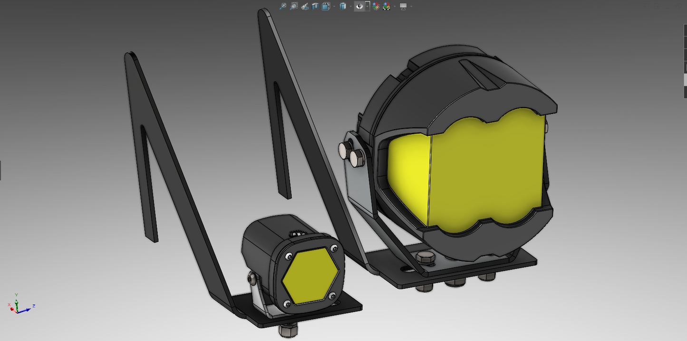Return to the Previous View
Screen dimensions: 687x341
pyautogui.click(x=305, y=6)
